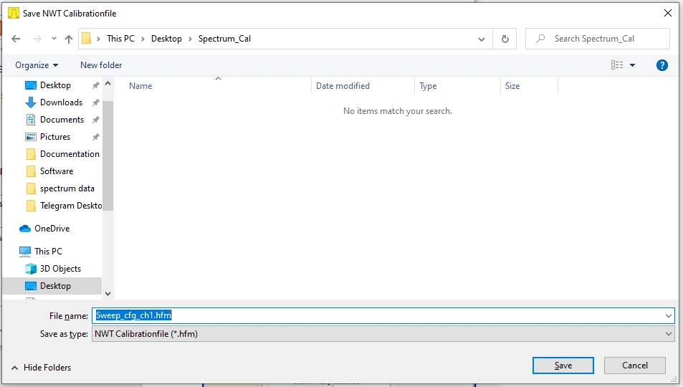
Task: Click This PC in the address path
Action: (120, 39)
